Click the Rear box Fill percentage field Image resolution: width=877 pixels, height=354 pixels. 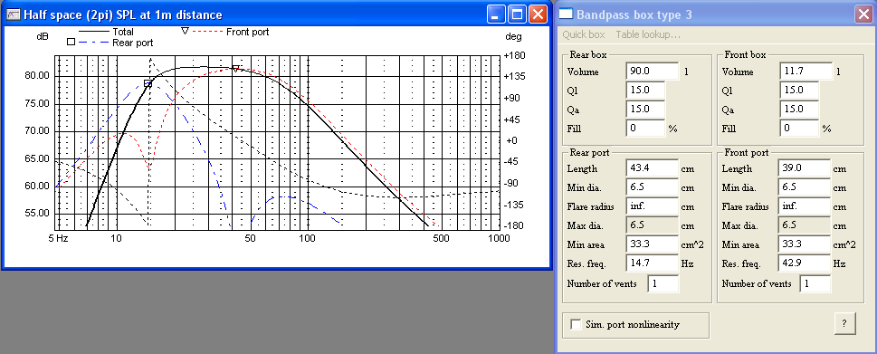click(x=645, y=128)
